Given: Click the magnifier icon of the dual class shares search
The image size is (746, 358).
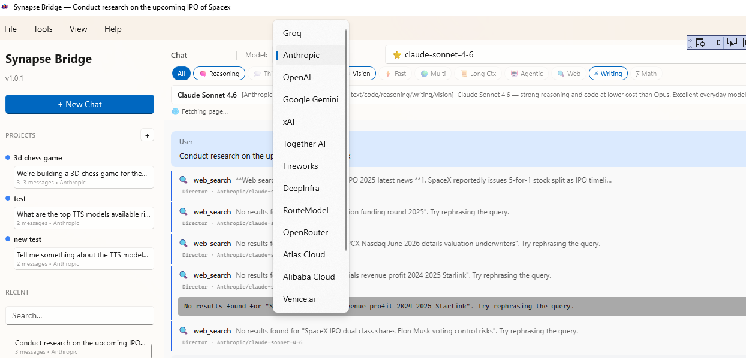Looking at the screenshot, I should [x=184, y=331].
